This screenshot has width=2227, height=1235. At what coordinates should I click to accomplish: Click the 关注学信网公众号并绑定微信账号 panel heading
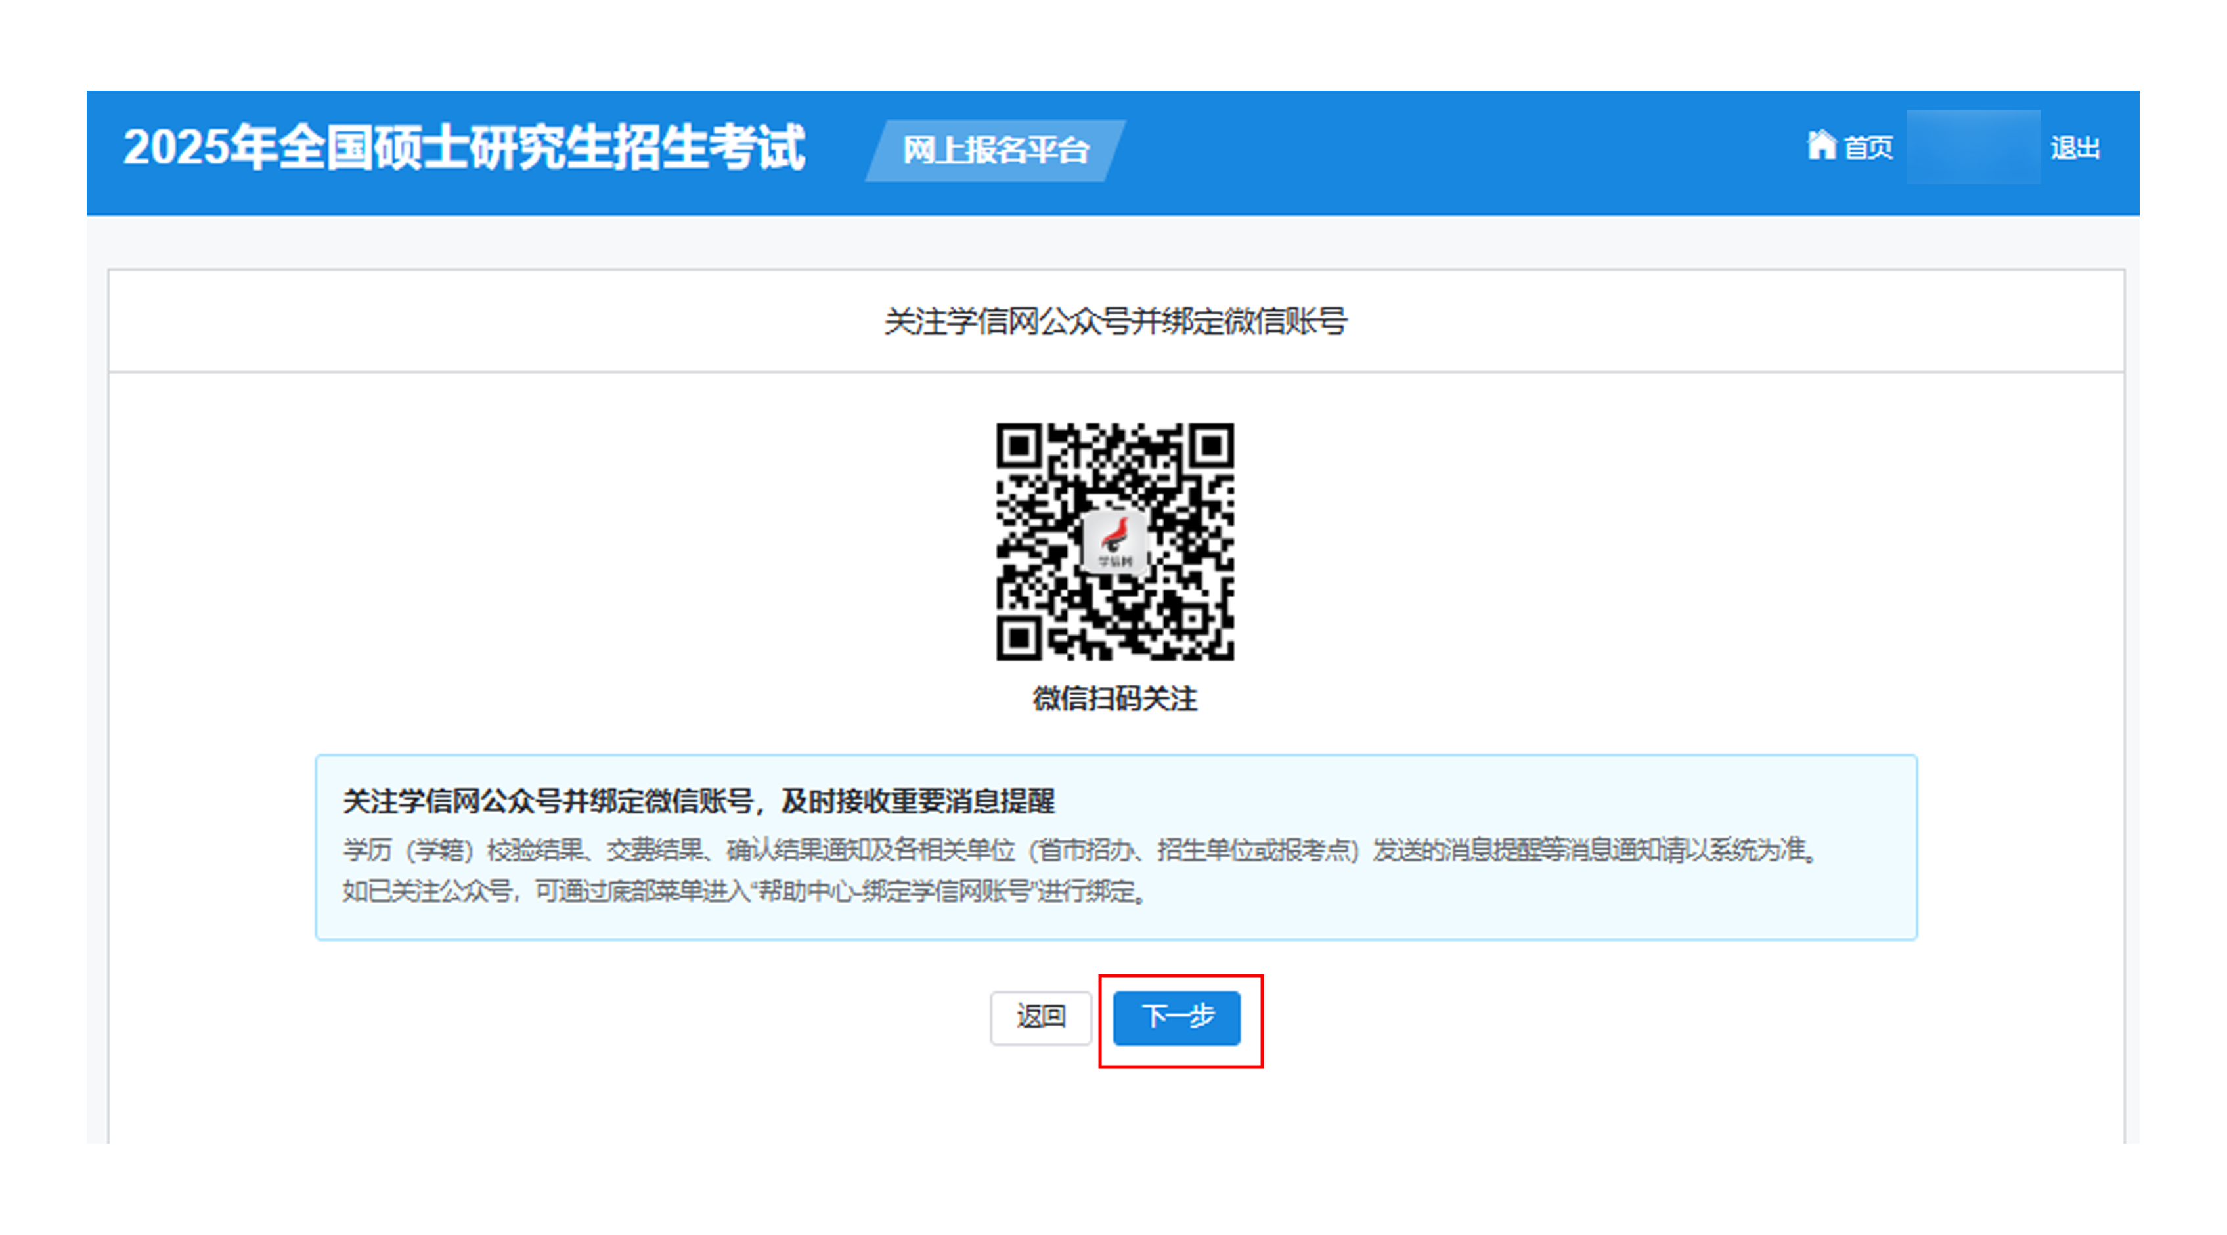click(1115, 322)
